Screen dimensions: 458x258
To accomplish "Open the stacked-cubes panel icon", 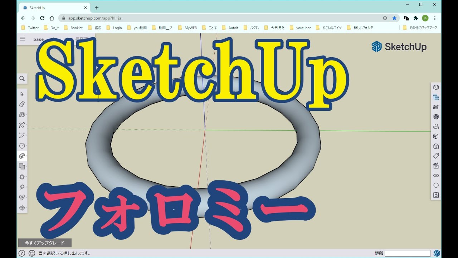I will pos(436,126).
